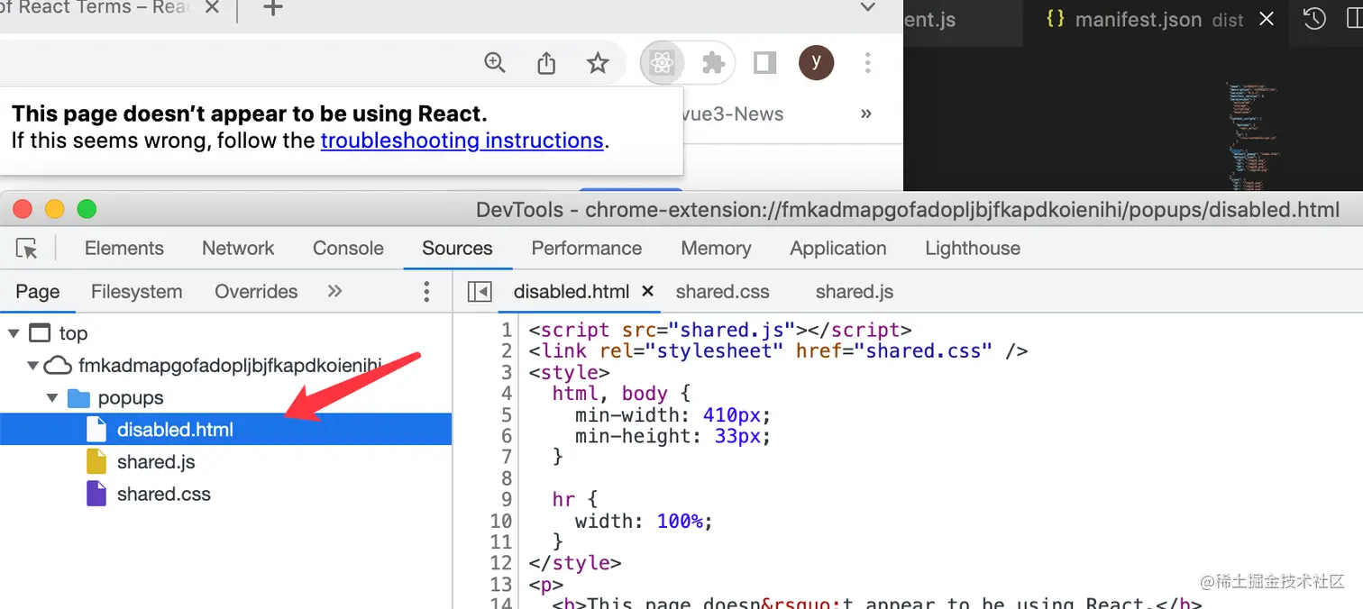
Task: Switch to the Elements panel
Action: click(x=124, y=249)
